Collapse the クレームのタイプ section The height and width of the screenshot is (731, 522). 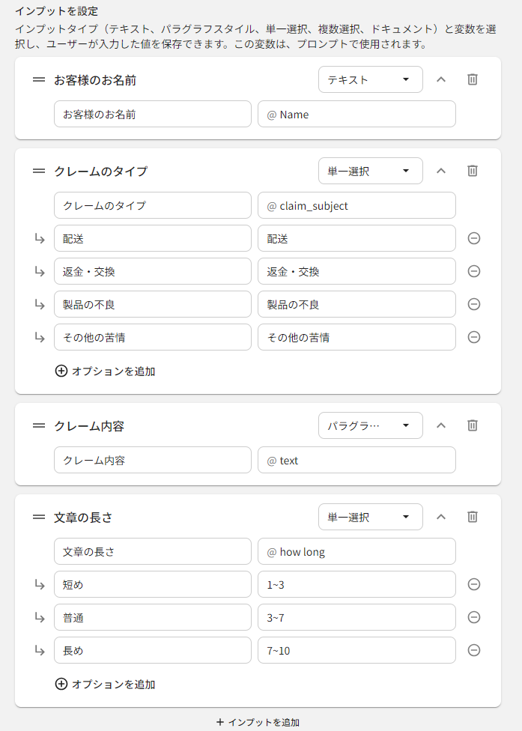click(441, 171)
